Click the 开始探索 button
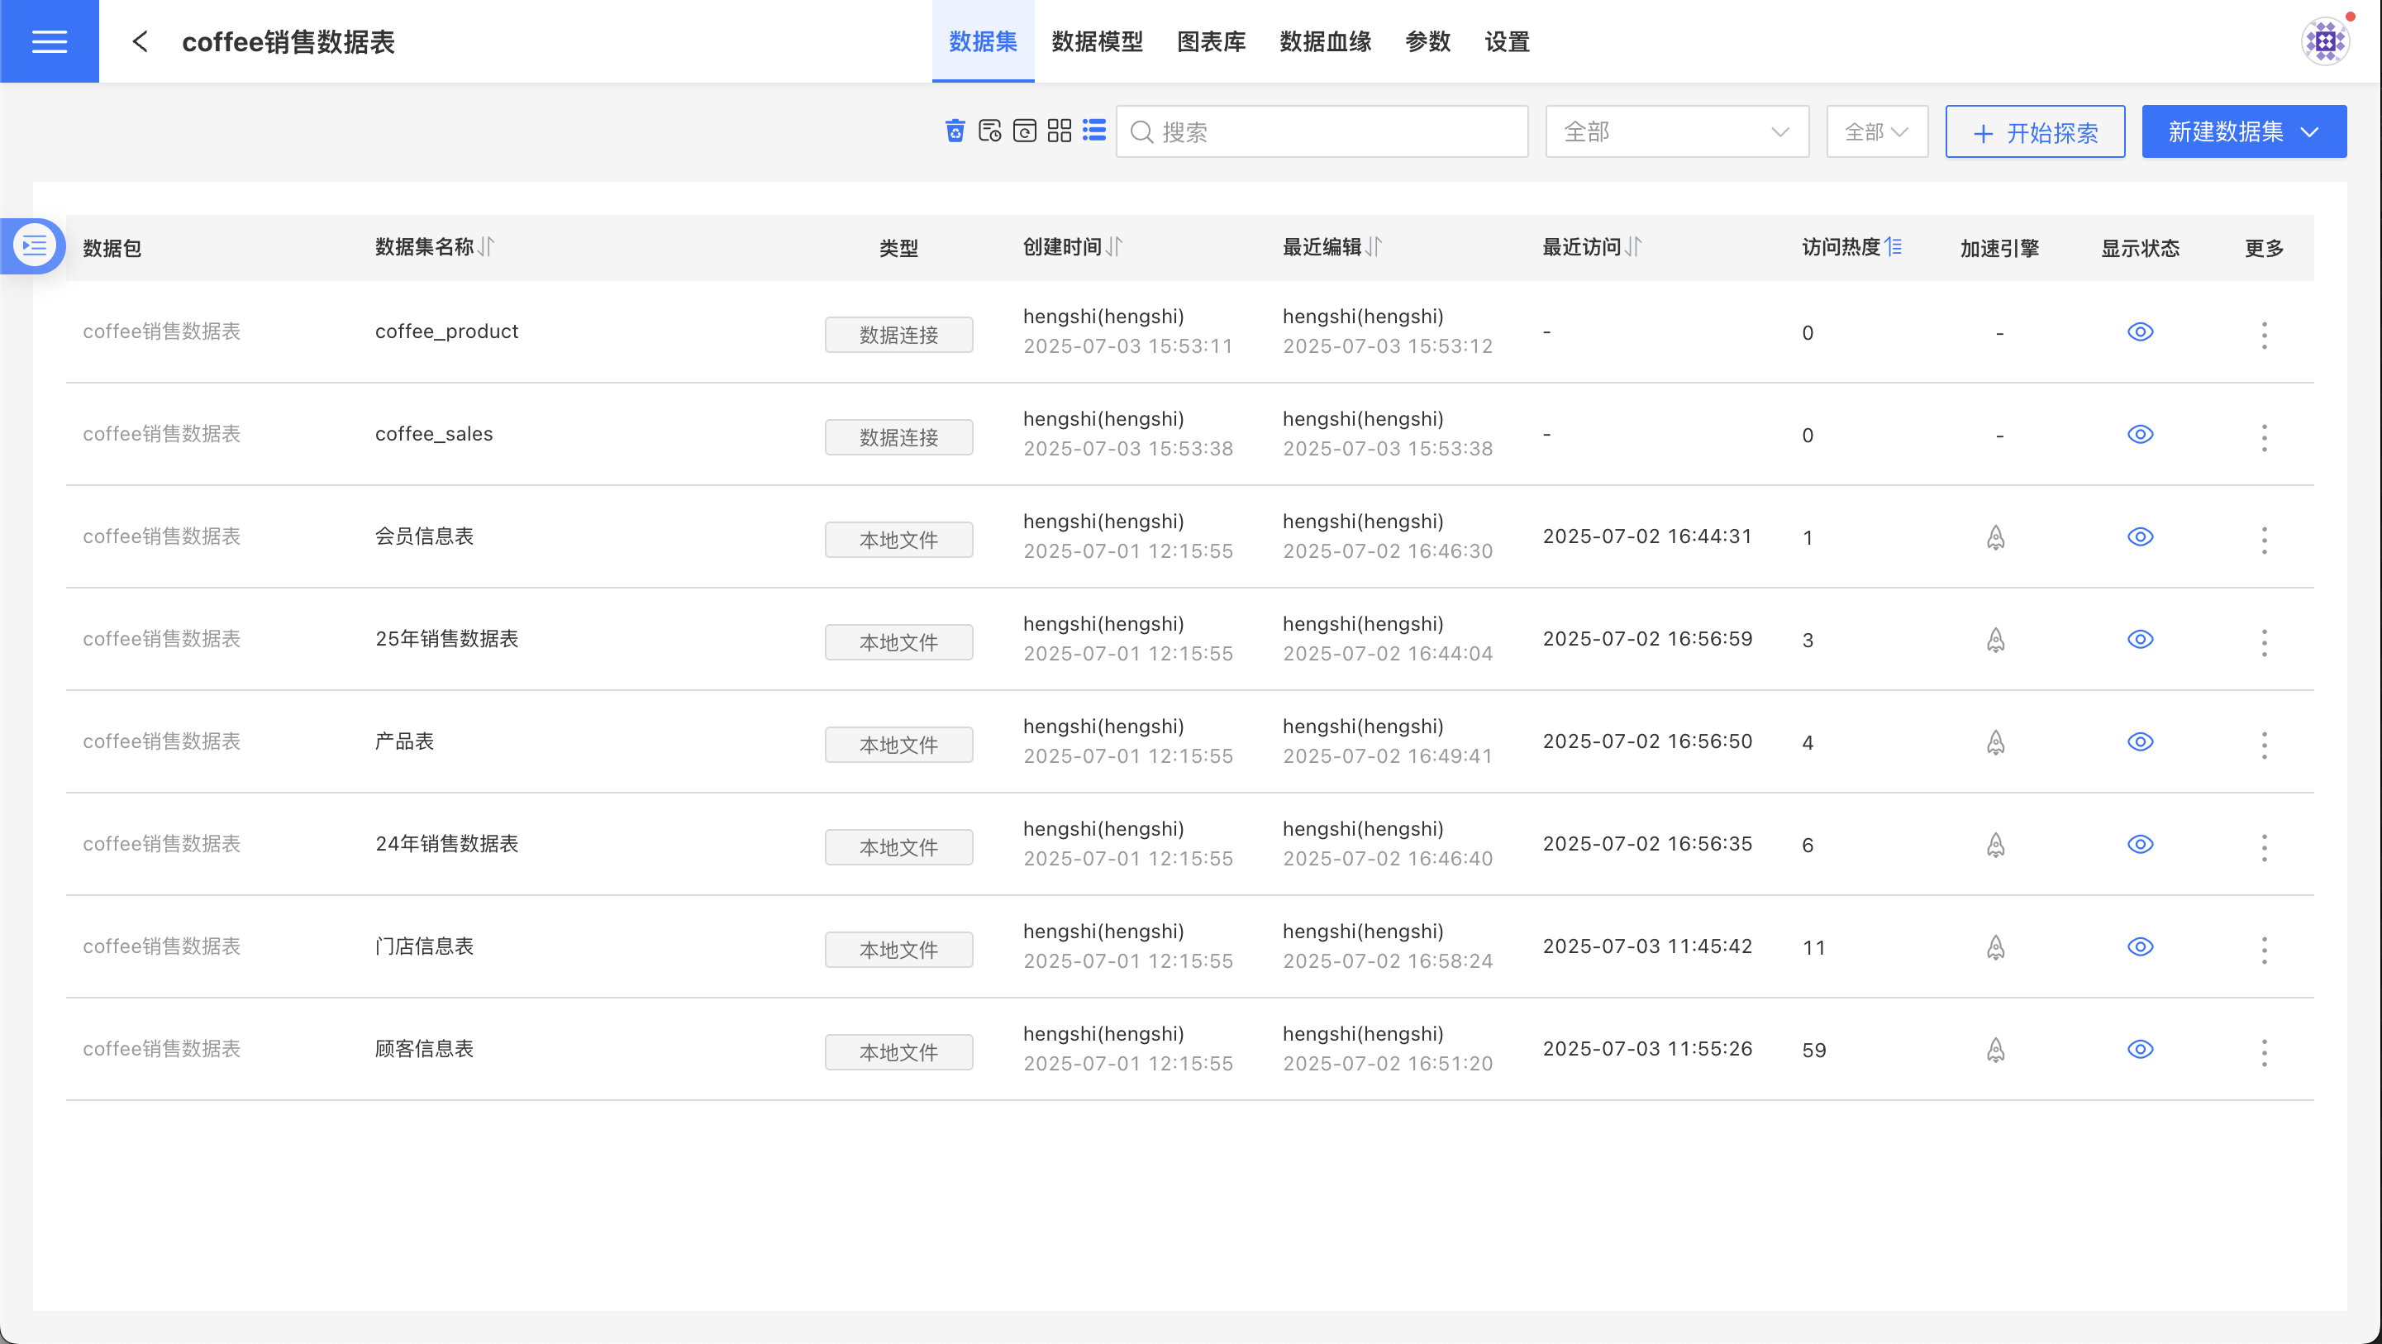This screenshot has width=2382, height=1344. 2034,132
